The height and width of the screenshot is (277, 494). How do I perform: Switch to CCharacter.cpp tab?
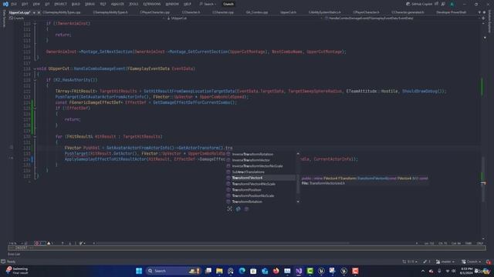click(223, 12)
